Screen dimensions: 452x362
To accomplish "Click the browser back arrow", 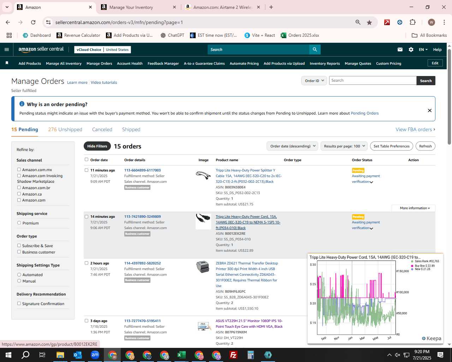I will pos(8,22).
